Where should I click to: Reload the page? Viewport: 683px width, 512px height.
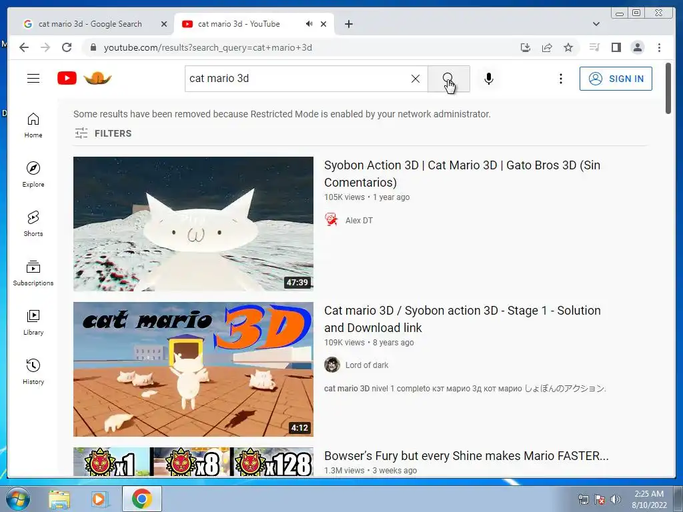tap(67, 47)
